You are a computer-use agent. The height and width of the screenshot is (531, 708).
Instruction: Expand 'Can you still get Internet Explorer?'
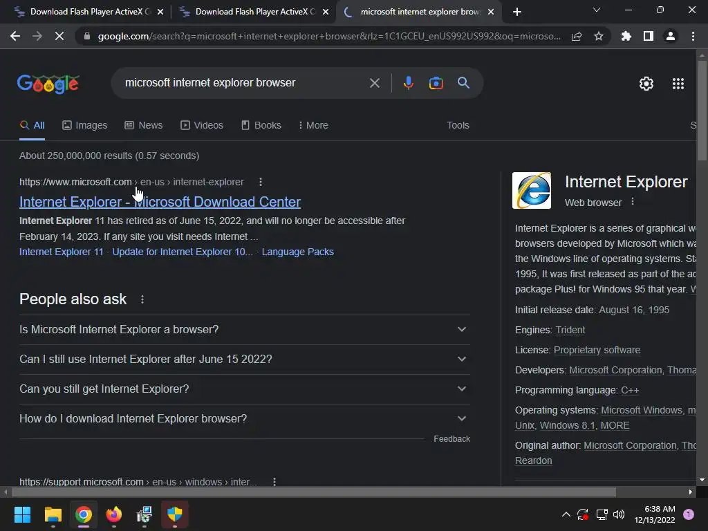click(244, 389)
